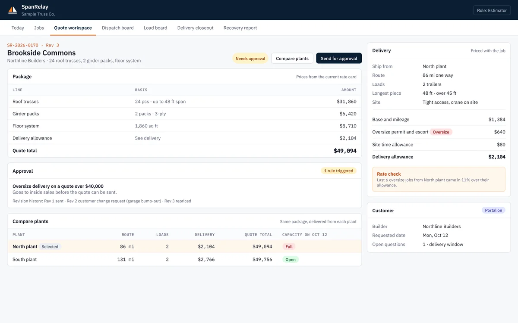Click the Role: Estimator button

(492, 10)
